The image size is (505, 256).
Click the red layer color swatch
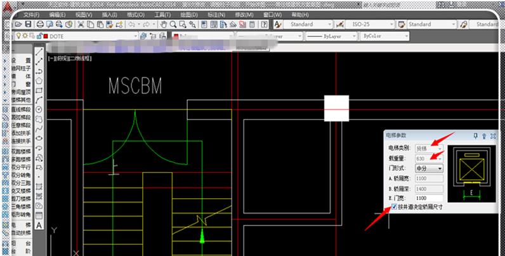[46, 36]
